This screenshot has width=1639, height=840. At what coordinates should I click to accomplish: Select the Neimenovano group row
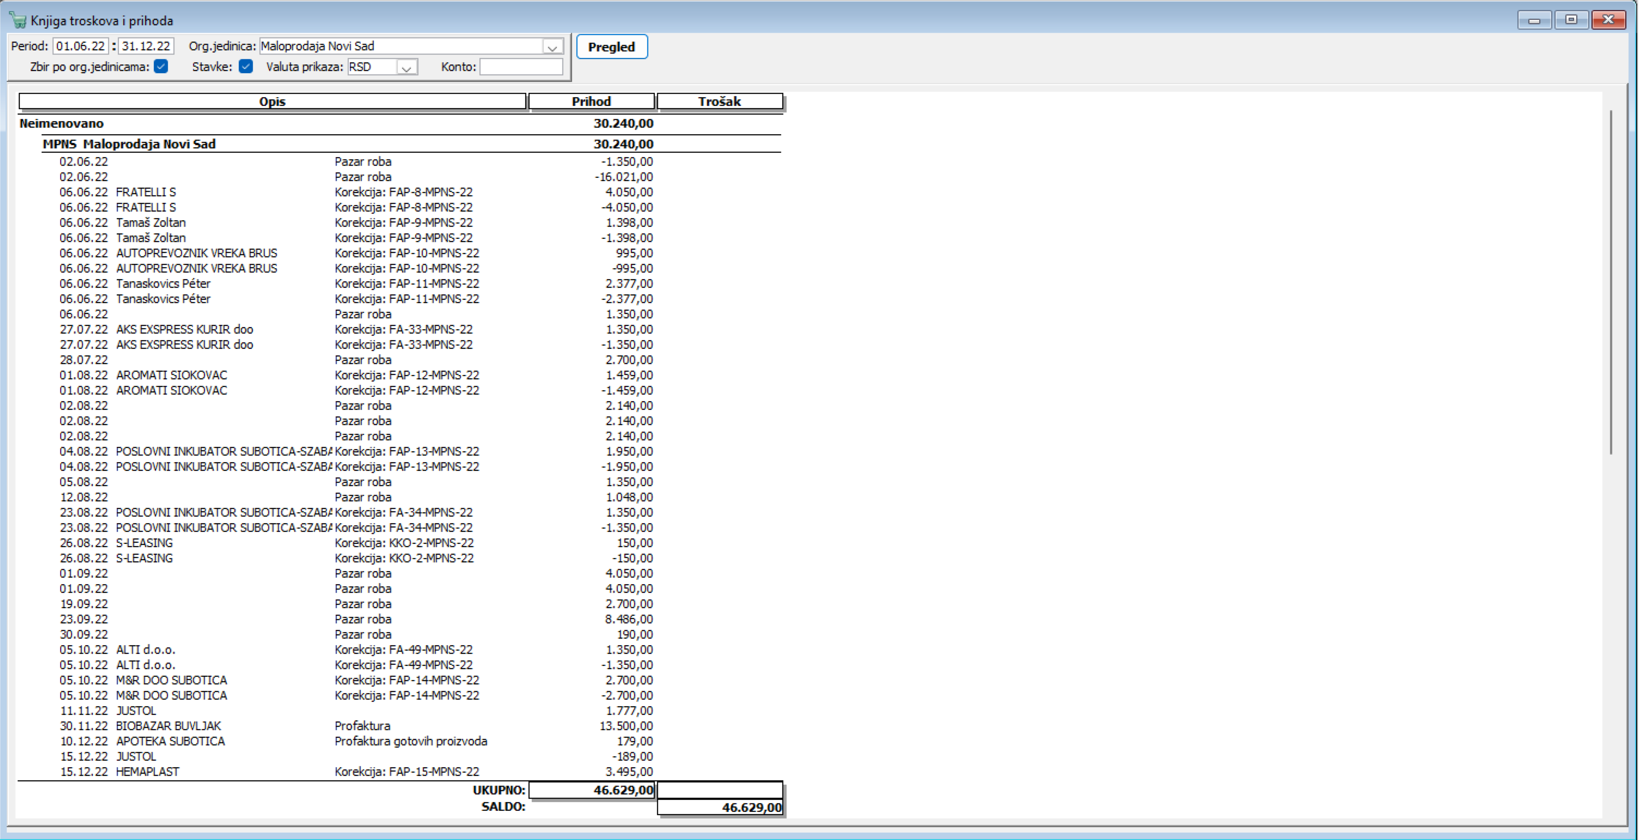pyautogui.click(x=62, y=123)
